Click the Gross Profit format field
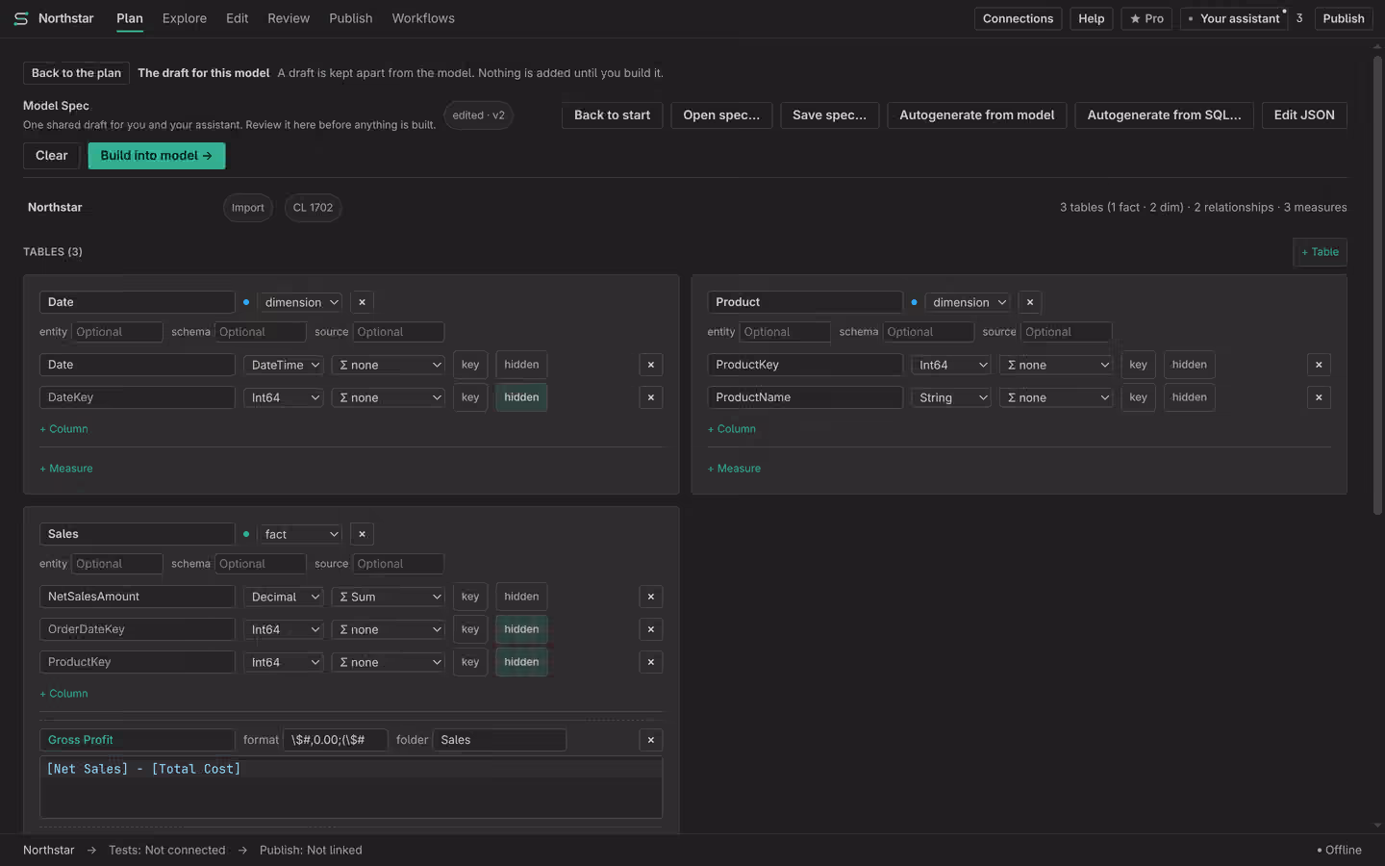 click(336, 740)
